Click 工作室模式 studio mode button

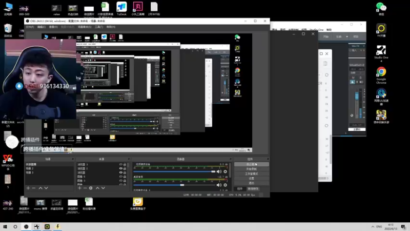pos(251,174)
